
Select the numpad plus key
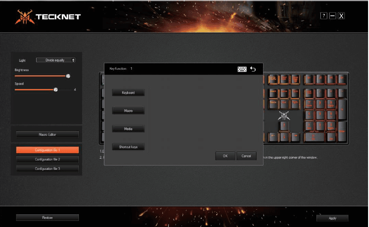(342, 110)
